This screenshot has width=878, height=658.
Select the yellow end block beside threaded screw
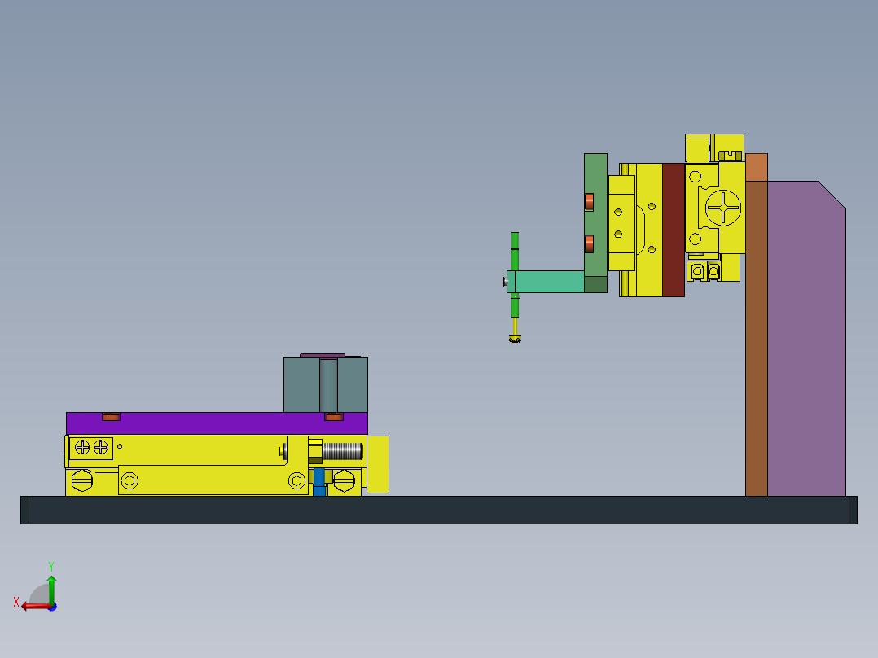(x=378, y=465)
